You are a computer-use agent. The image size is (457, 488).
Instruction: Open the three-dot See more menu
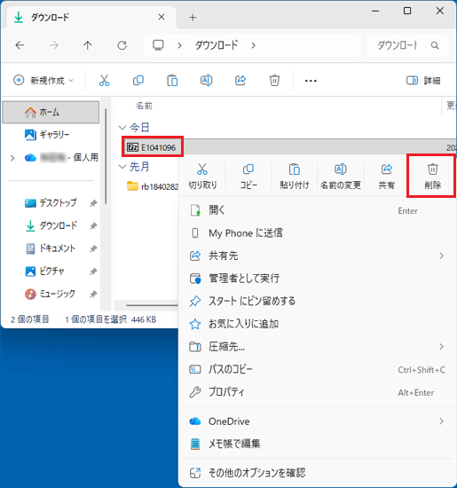(311, 81)
